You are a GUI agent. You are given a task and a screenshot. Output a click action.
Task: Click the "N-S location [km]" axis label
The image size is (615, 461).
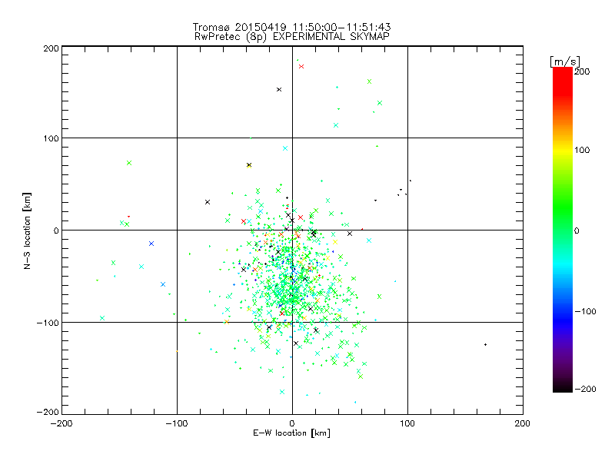tap(27, 230)
